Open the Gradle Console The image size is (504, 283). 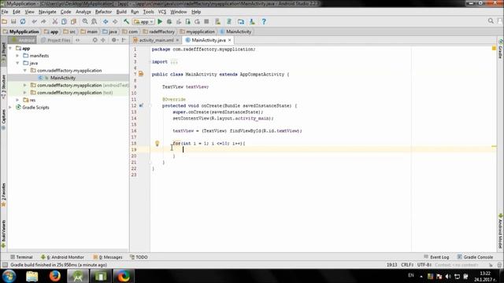coord(475,257)
